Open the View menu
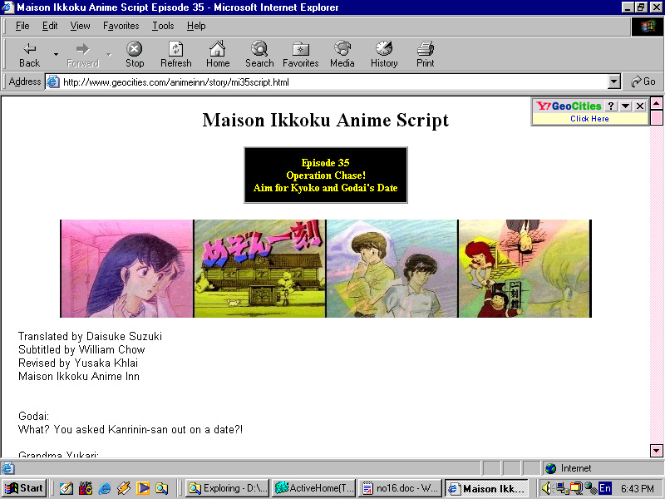The width and height of the screenshot is (665, 499). pos(80,26)
